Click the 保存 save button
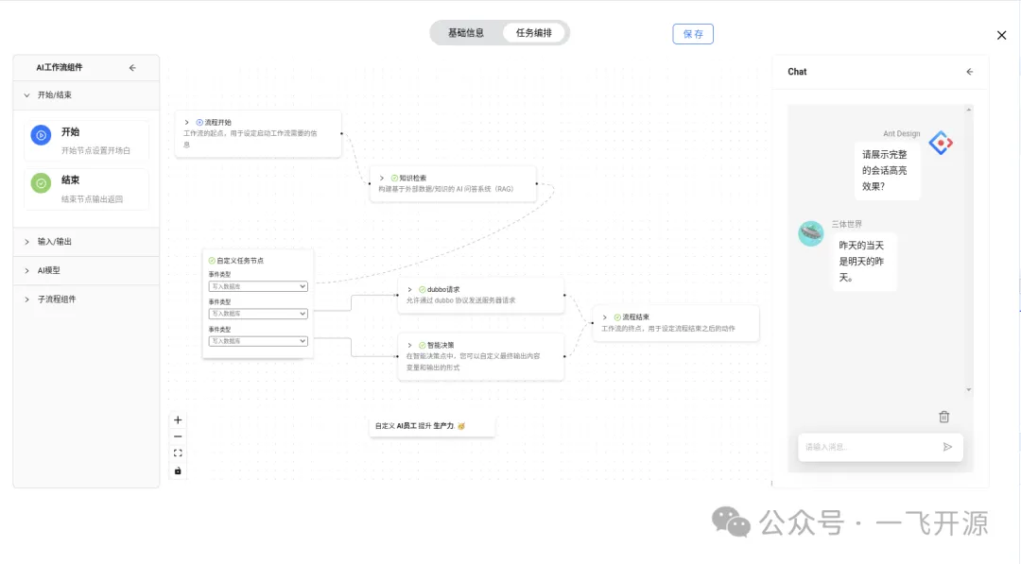1021x564 pixels. tap(693, 34)
